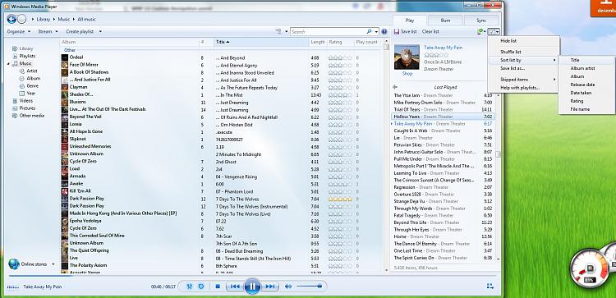Click the search magnifier icon

click(x=370, y=31)
